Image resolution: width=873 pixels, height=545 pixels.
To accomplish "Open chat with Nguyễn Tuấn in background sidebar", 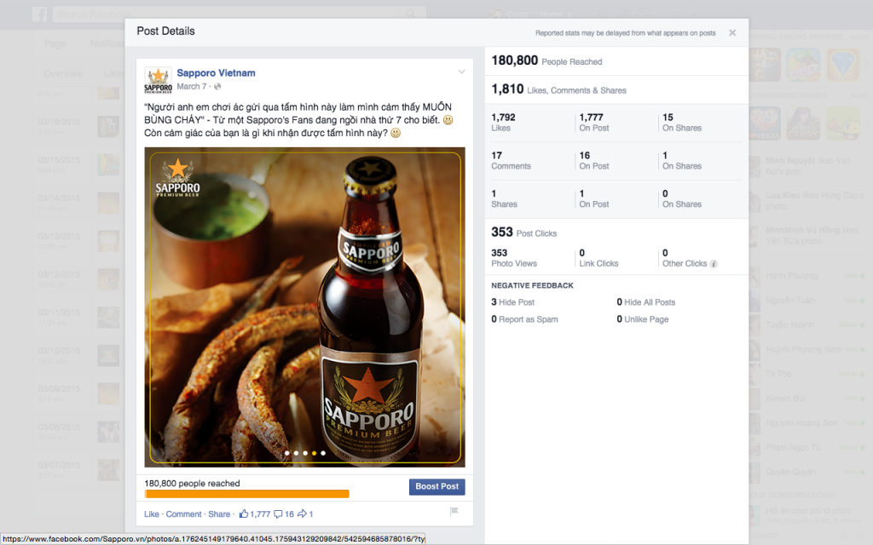I will click(807, 301).
